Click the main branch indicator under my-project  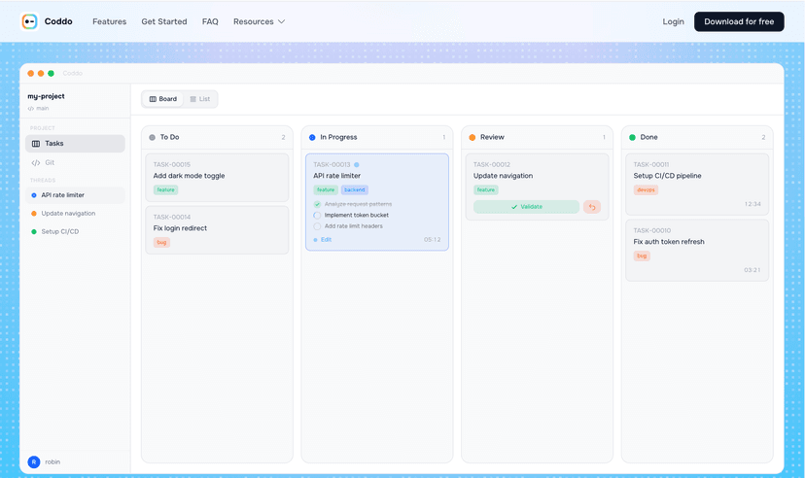39,108
